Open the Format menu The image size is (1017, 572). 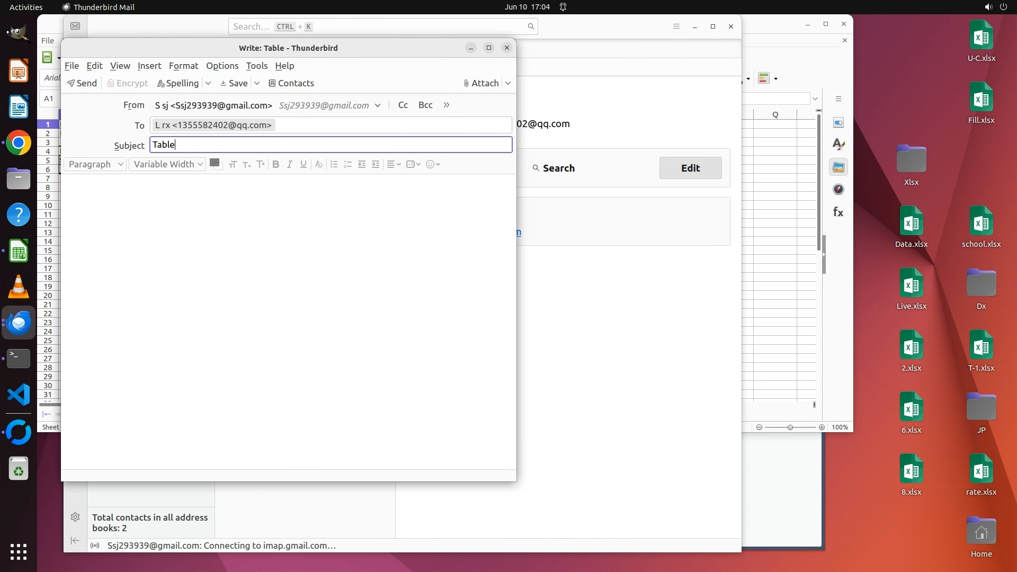(183, 66)
